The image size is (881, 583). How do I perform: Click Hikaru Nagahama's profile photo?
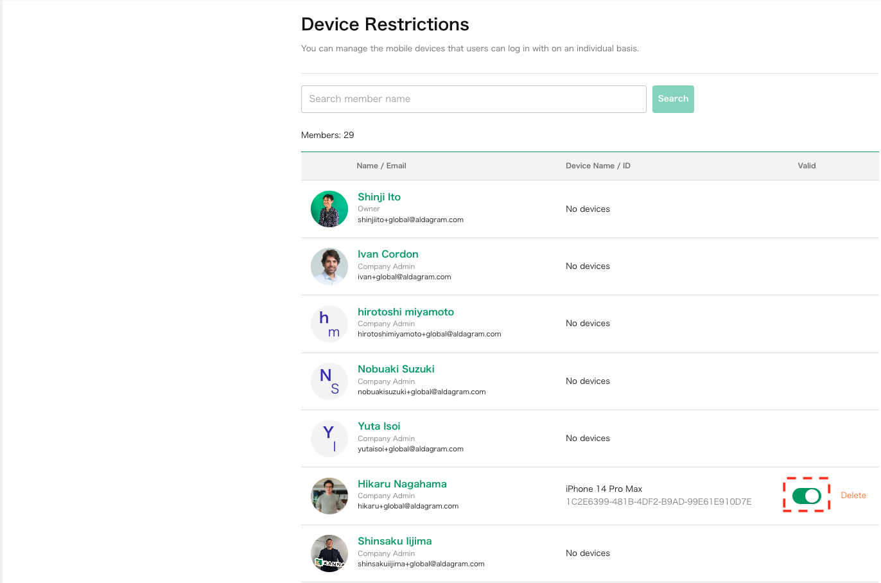point(329,496)
